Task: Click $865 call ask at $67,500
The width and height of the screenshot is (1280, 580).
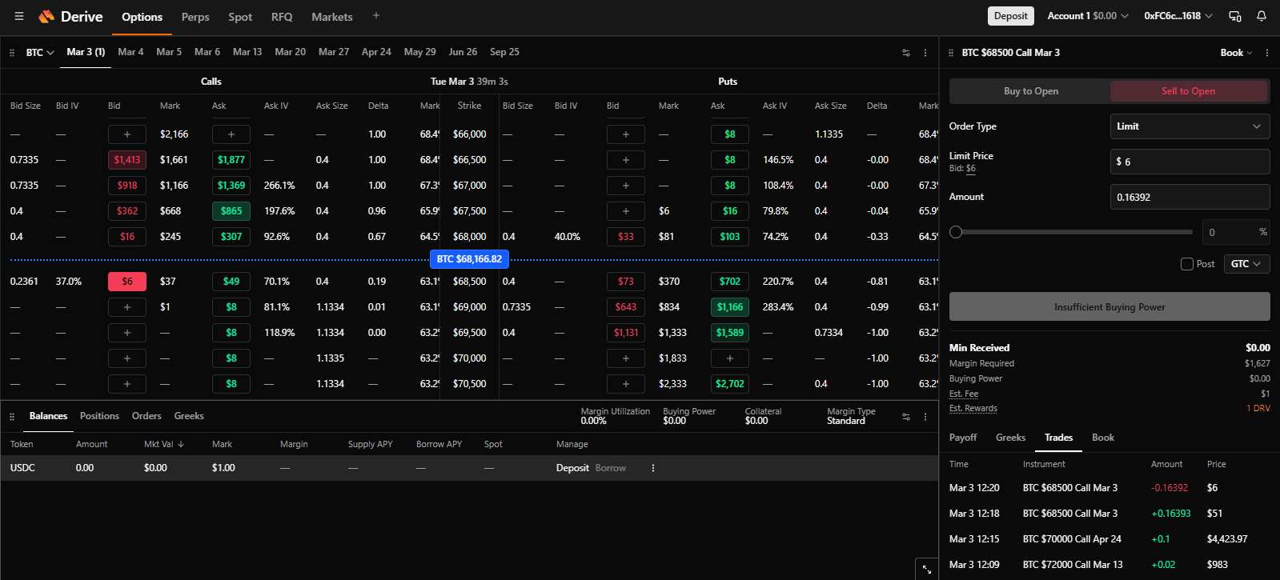Action: 231,211
